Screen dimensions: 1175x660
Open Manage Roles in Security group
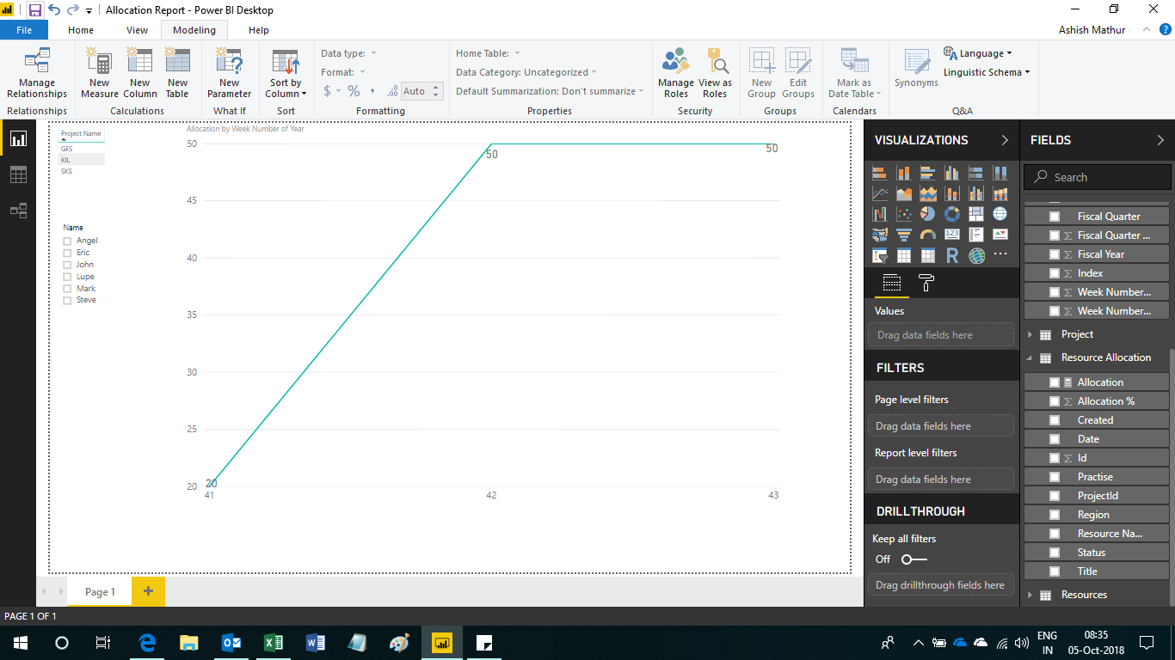[675, 74]
